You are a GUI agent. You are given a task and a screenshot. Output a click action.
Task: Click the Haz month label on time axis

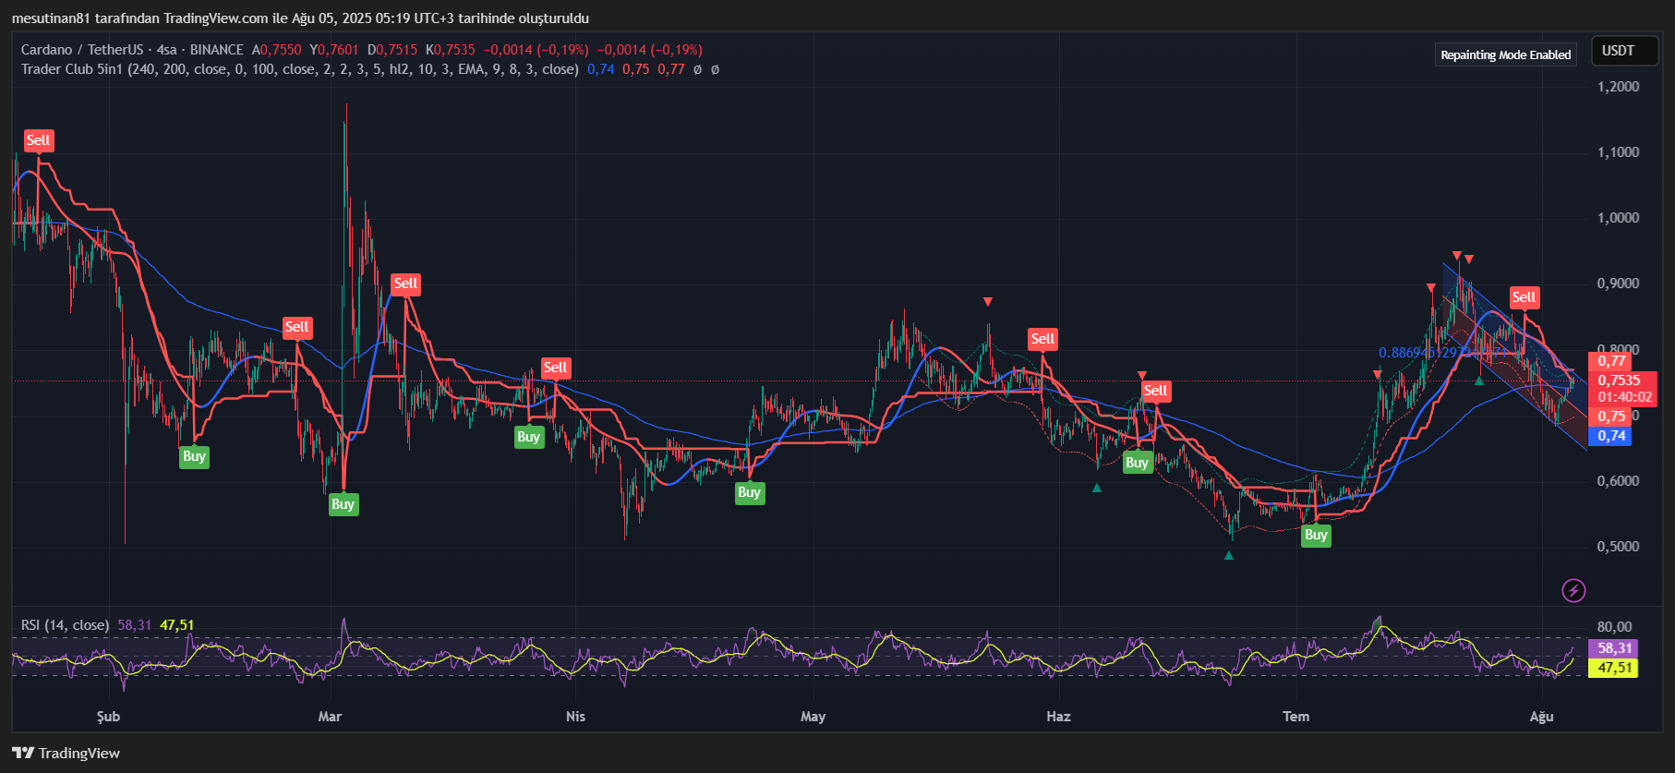point(1058,717)
